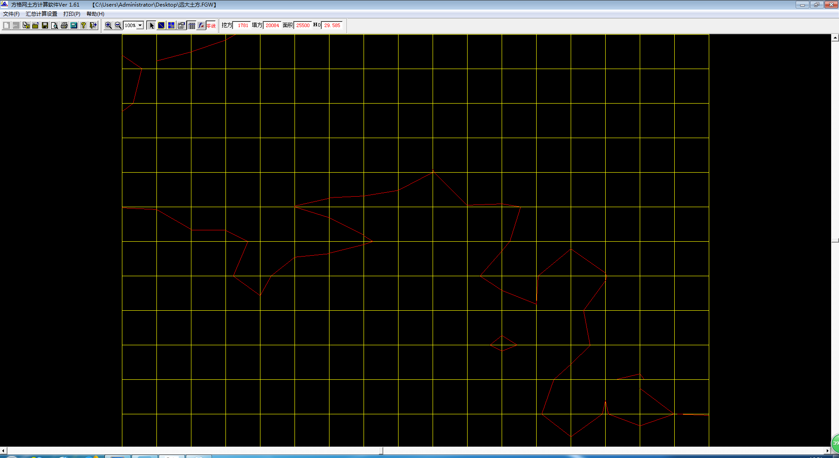Open the 打印(P) menu
The height and width of the screenshot is (458, 839).
coord(72,14)
